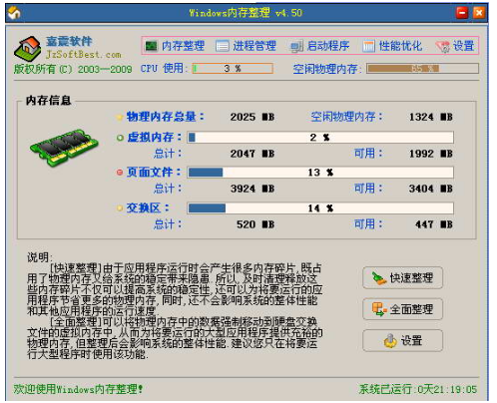
Task: Click the 1324 MB free memory value
Action: 431,117
